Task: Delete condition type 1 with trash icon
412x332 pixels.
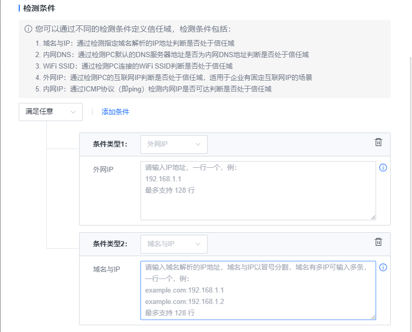Action: [x=378, y=142]
